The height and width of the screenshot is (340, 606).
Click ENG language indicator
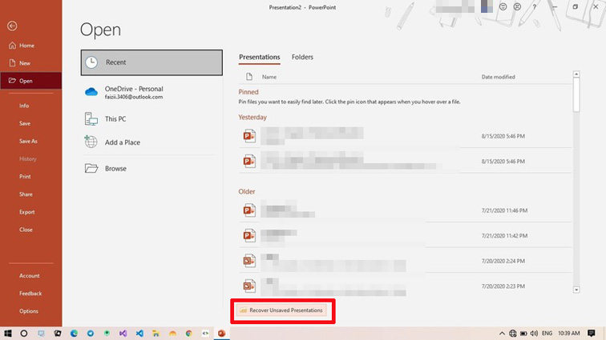point(547,333)
